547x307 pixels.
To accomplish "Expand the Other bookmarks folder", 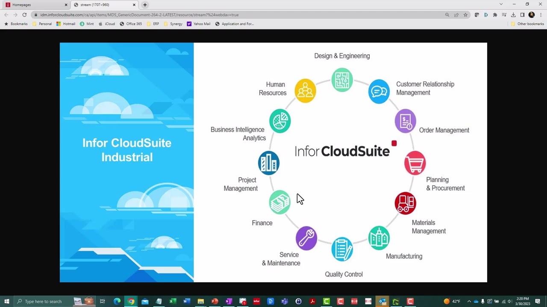I will (x=527, y=24).
